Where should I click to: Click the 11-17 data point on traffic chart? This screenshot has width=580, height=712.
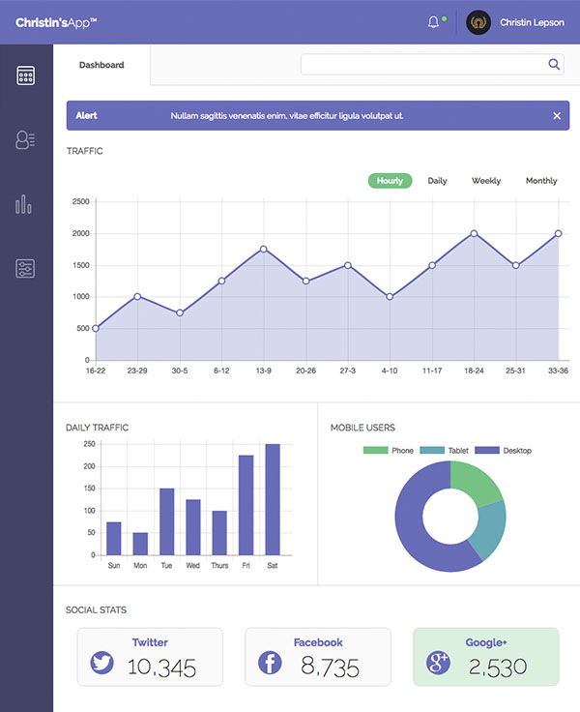[432, 265]
